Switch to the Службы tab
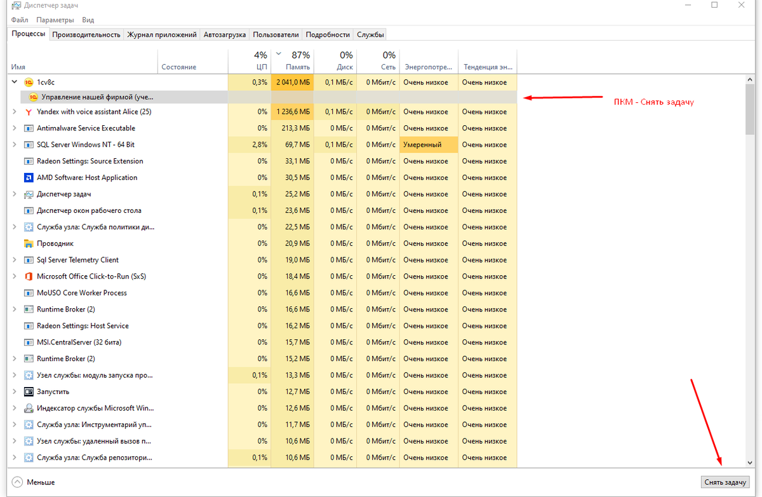This screenshot has width=762, height=497. 370,35
